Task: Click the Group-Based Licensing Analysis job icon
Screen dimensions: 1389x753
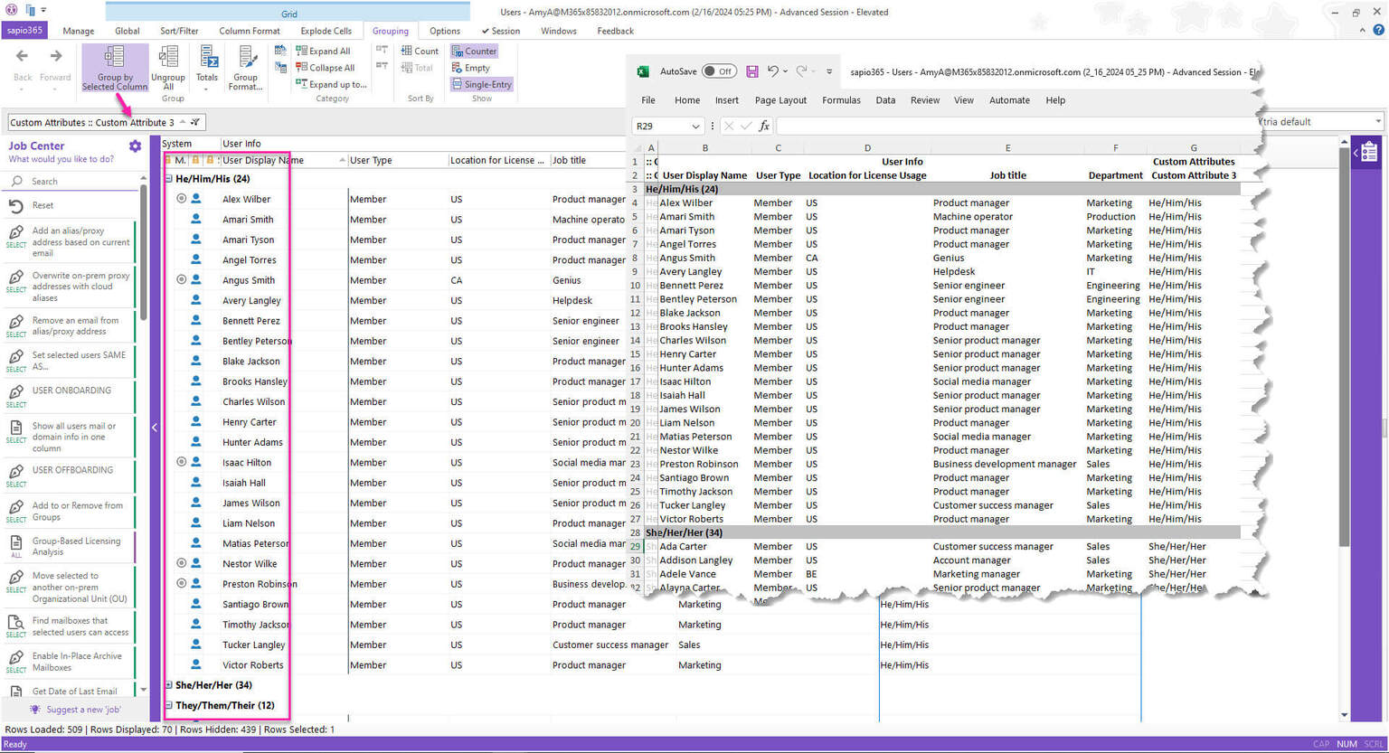Action: (x=15, y=545)
